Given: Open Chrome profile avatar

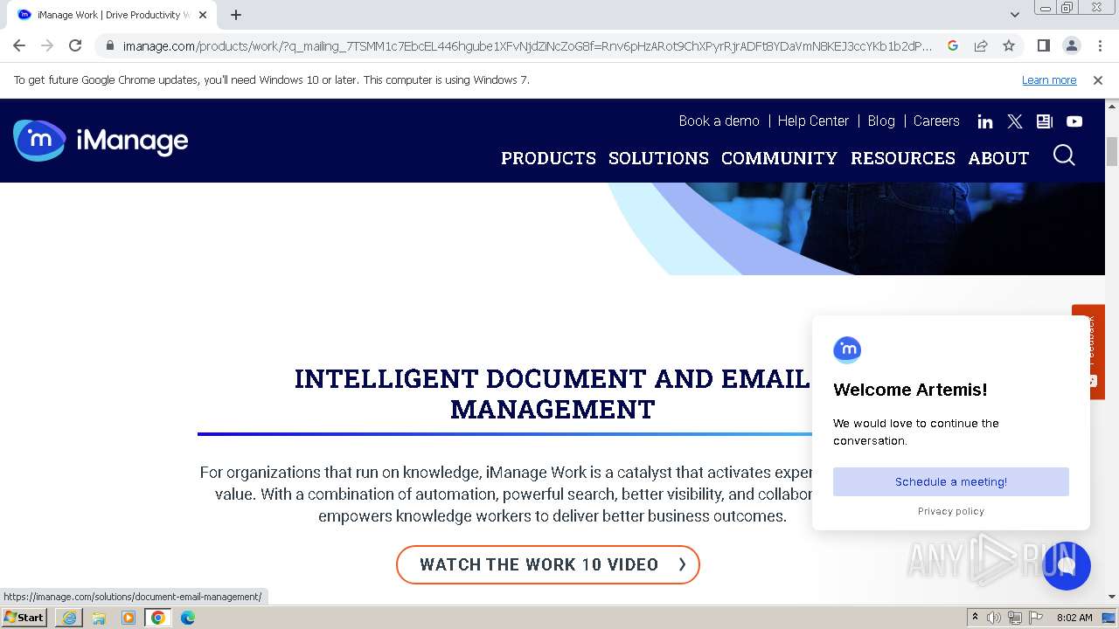Looking at the screenshot, I should point(1071,45).
